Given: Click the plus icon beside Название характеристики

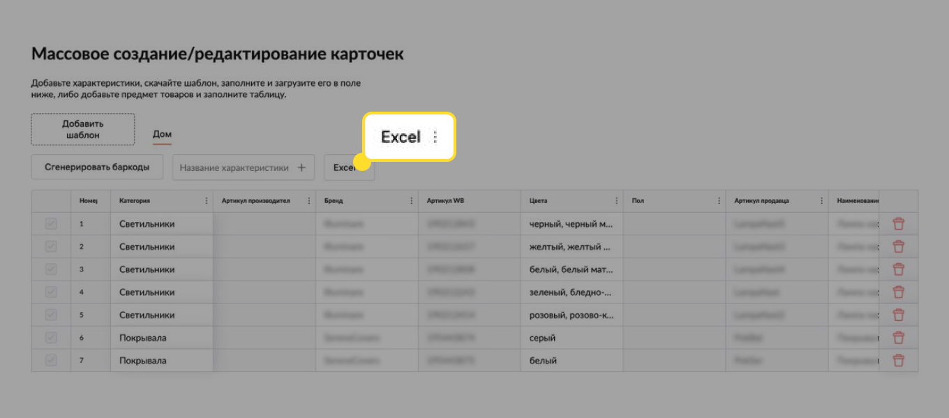Looking at the screenshot, I should (301, 167).
